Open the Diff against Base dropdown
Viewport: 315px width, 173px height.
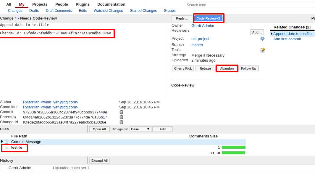click(x=140, y=129)
